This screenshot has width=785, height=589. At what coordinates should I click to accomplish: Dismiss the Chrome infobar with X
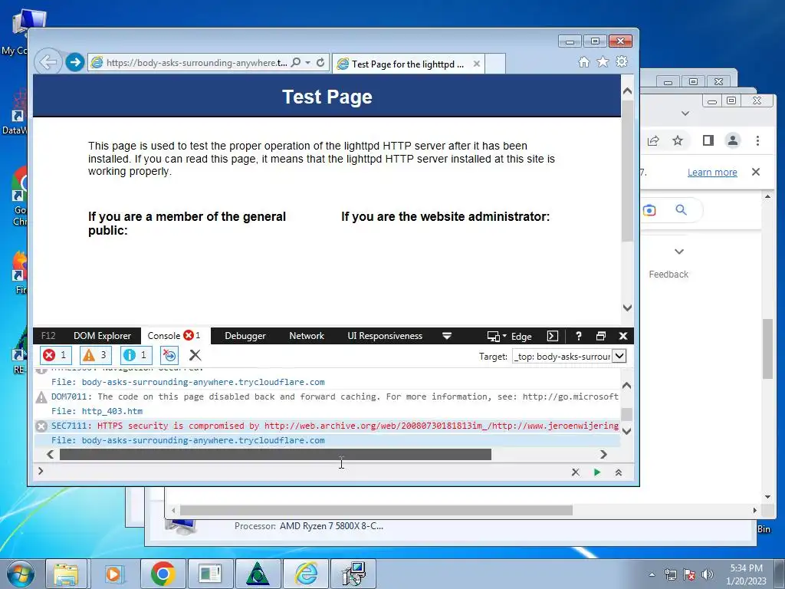(x=756, y=172)
